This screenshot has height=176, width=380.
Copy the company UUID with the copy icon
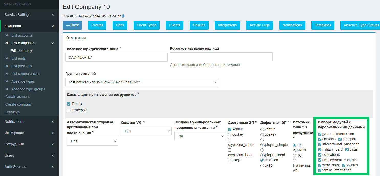click(x=123, y=16)
